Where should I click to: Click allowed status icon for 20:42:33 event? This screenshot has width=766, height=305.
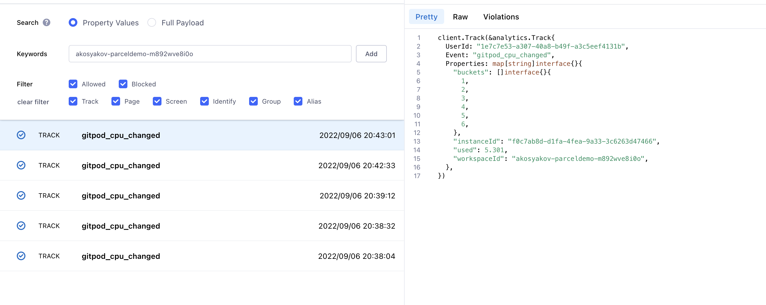(x=21, y=165)
